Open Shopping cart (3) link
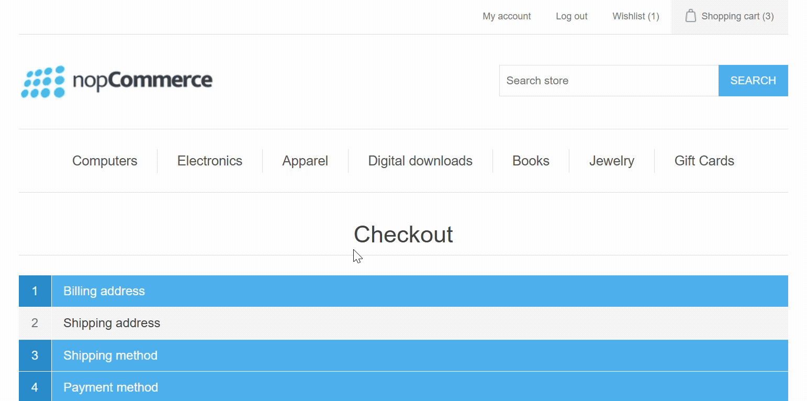 pyautogui.click(x=737, y=16)
